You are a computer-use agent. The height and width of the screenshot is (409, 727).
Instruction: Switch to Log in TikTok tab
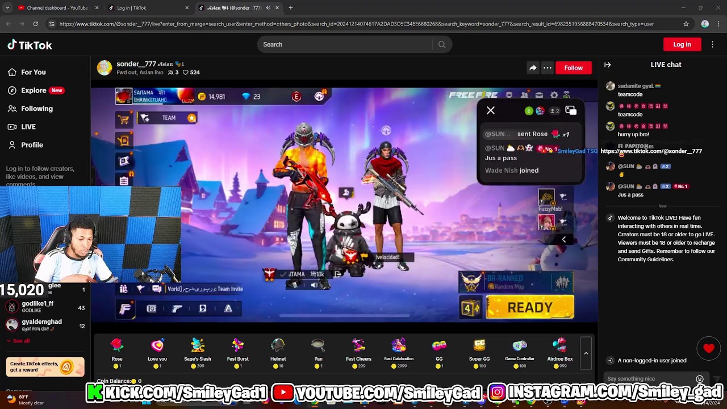point(149,8)
